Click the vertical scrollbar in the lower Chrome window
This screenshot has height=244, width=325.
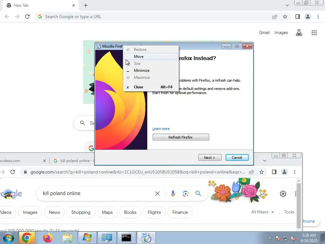tap(299, 206)
